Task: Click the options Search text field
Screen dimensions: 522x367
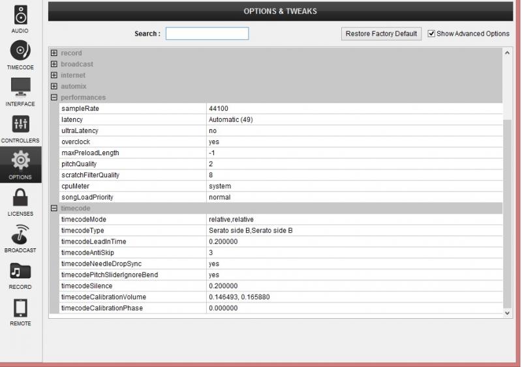Action: pos(207,34)
